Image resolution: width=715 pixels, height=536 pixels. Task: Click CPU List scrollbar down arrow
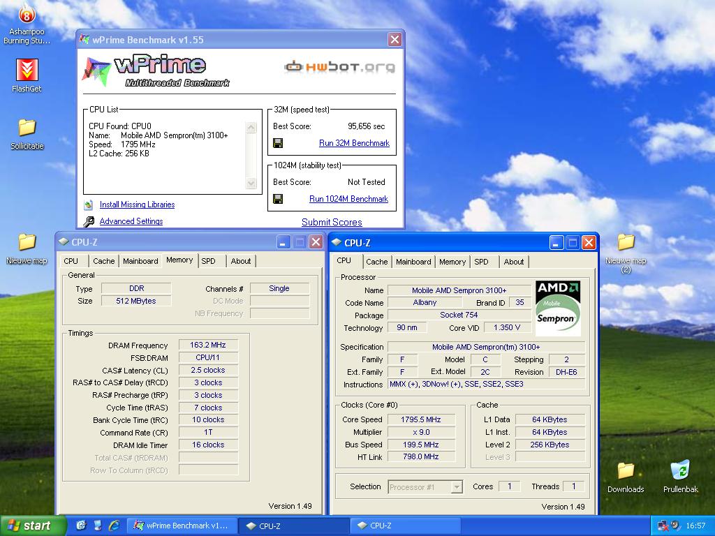point(251,183)
